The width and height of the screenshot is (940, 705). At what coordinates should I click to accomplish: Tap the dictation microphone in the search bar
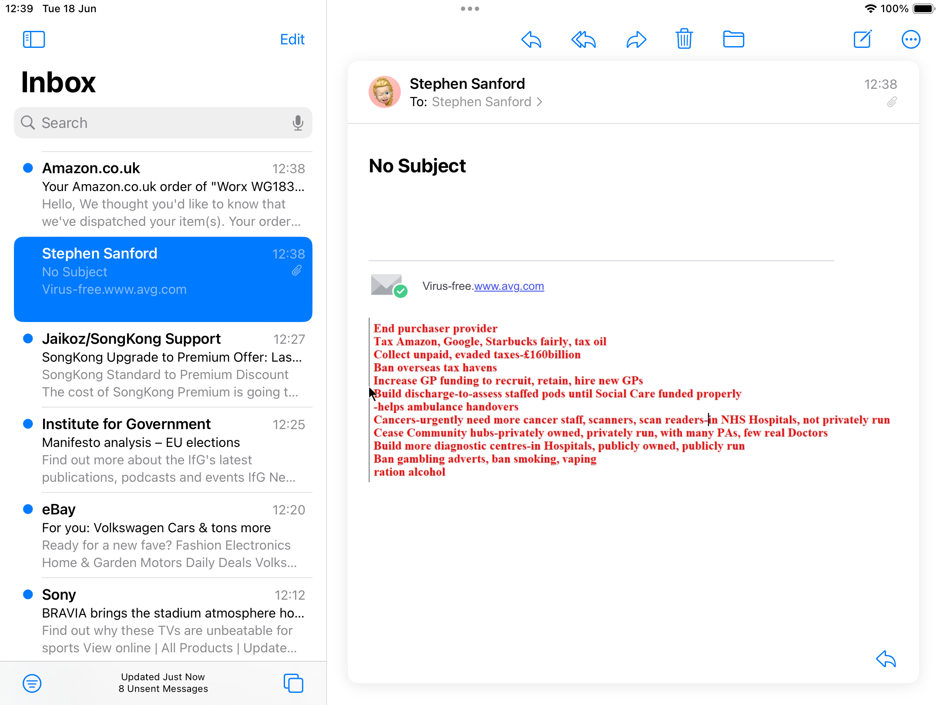pyautogui.click(x=298, y=123)
